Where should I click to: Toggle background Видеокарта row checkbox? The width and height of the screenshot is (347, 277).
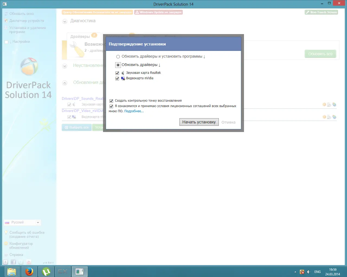69,117
